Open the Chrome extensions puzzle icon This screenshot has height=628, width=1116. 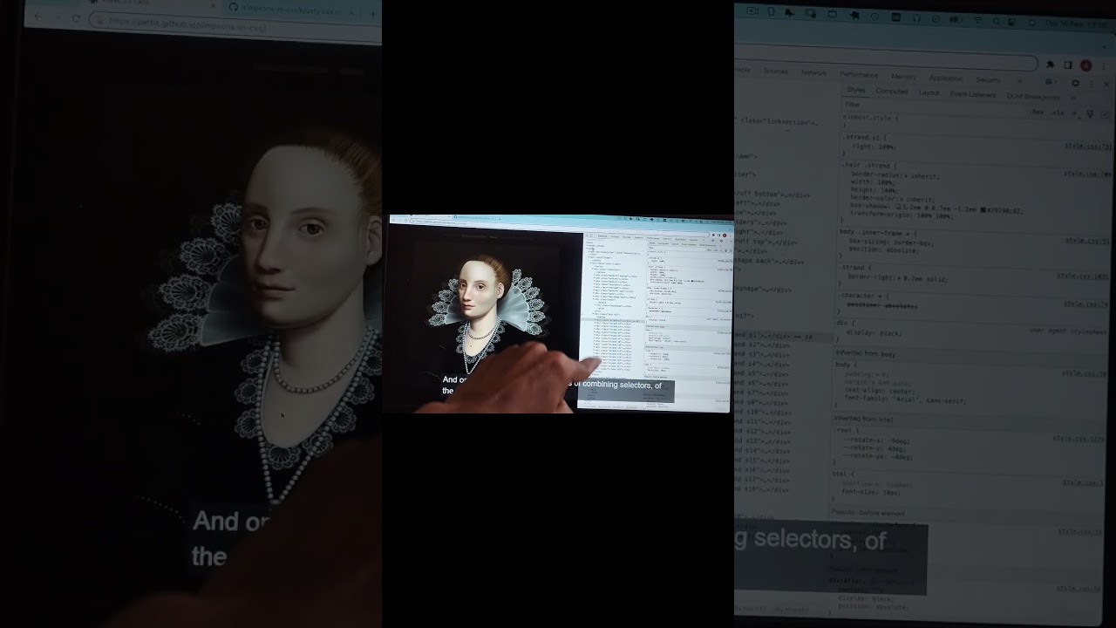tap(1050, 65)
